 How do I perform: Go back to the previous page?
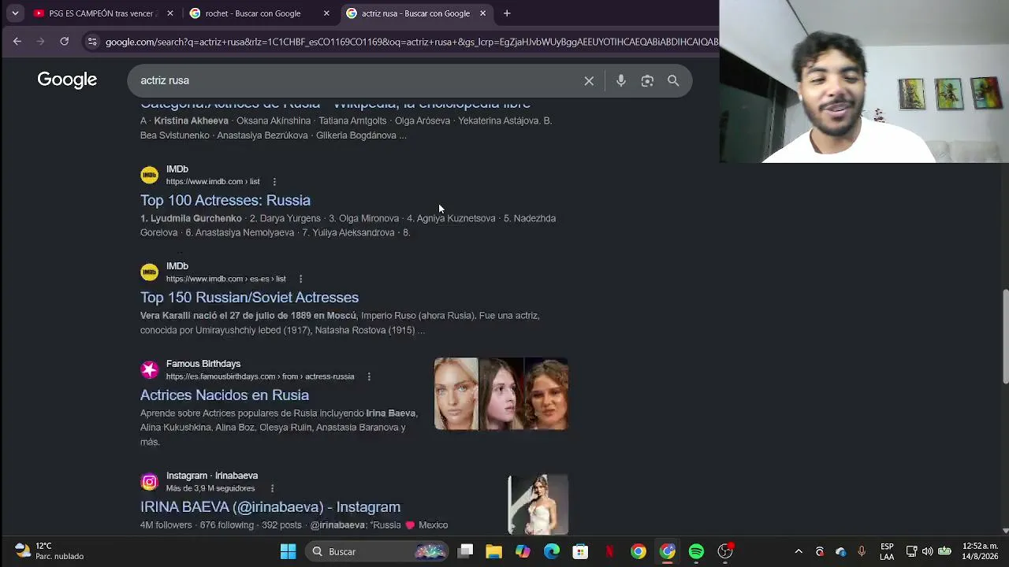coord(17,42)
